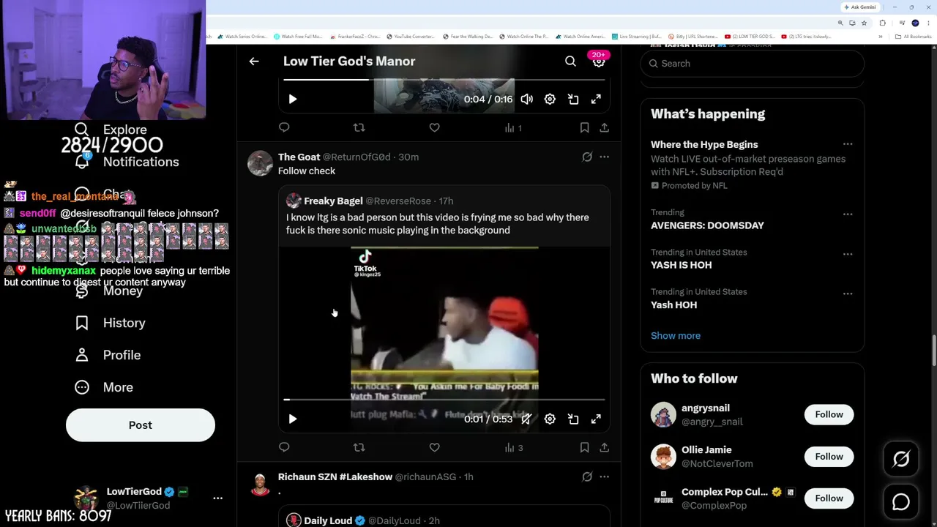Viewport: 937px width, 527px height.
Task: Open more options on The Goat's post
Action: pyautogui.click(x=604, y=157)
